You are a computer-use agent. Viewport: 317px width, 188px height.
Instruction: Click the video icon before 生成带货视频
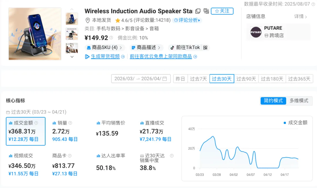(87, 56)
